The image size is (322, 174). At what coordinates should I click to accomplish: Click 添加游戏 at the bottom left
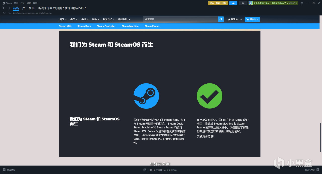tap(9, 170)
